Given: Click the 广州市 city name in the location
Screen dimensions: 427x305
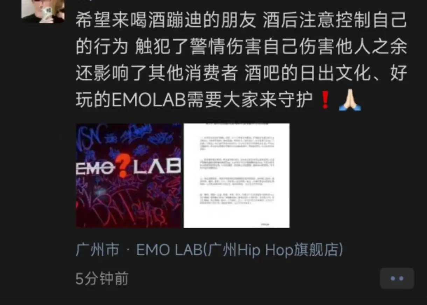Looking at the screenshot, I should pyautogui.click(x=98, y=250).
